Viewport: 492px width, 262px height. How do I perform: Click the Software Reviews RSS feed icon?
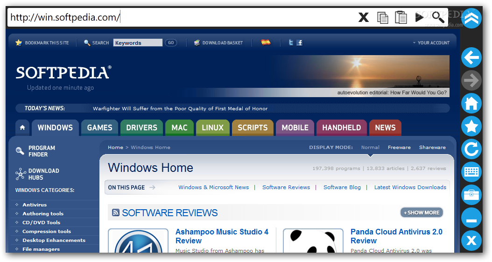pyautogui.click(x=115, y=213)
